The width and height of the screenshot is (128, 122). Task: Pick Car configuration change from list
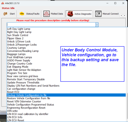pos(21,89)
